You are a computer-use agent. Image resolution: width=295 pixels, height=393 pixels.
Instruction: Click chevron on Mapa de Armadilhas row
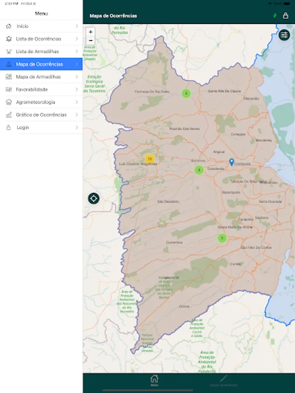click(x=77, y=77)
